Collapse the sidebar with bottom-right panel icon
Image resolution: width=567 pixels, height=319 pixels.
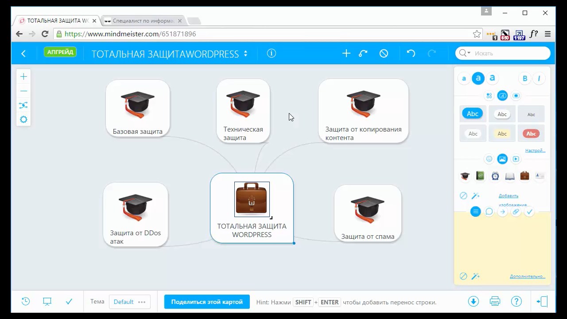coord(542,301)
